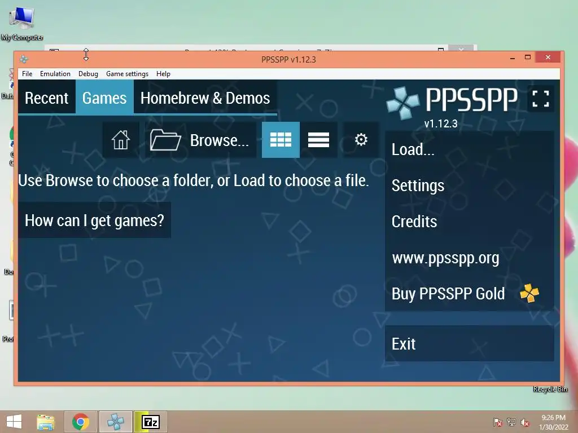This screenshot has width=578, height=433.
Task: Switch to 7-Zip taskbar icon
Action: 150,422
